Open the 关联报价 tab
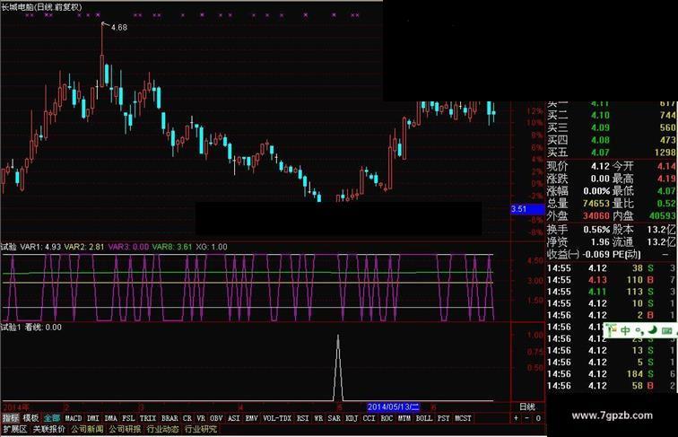Viewport: 678px width, 437px height. (x=48, y=429)
